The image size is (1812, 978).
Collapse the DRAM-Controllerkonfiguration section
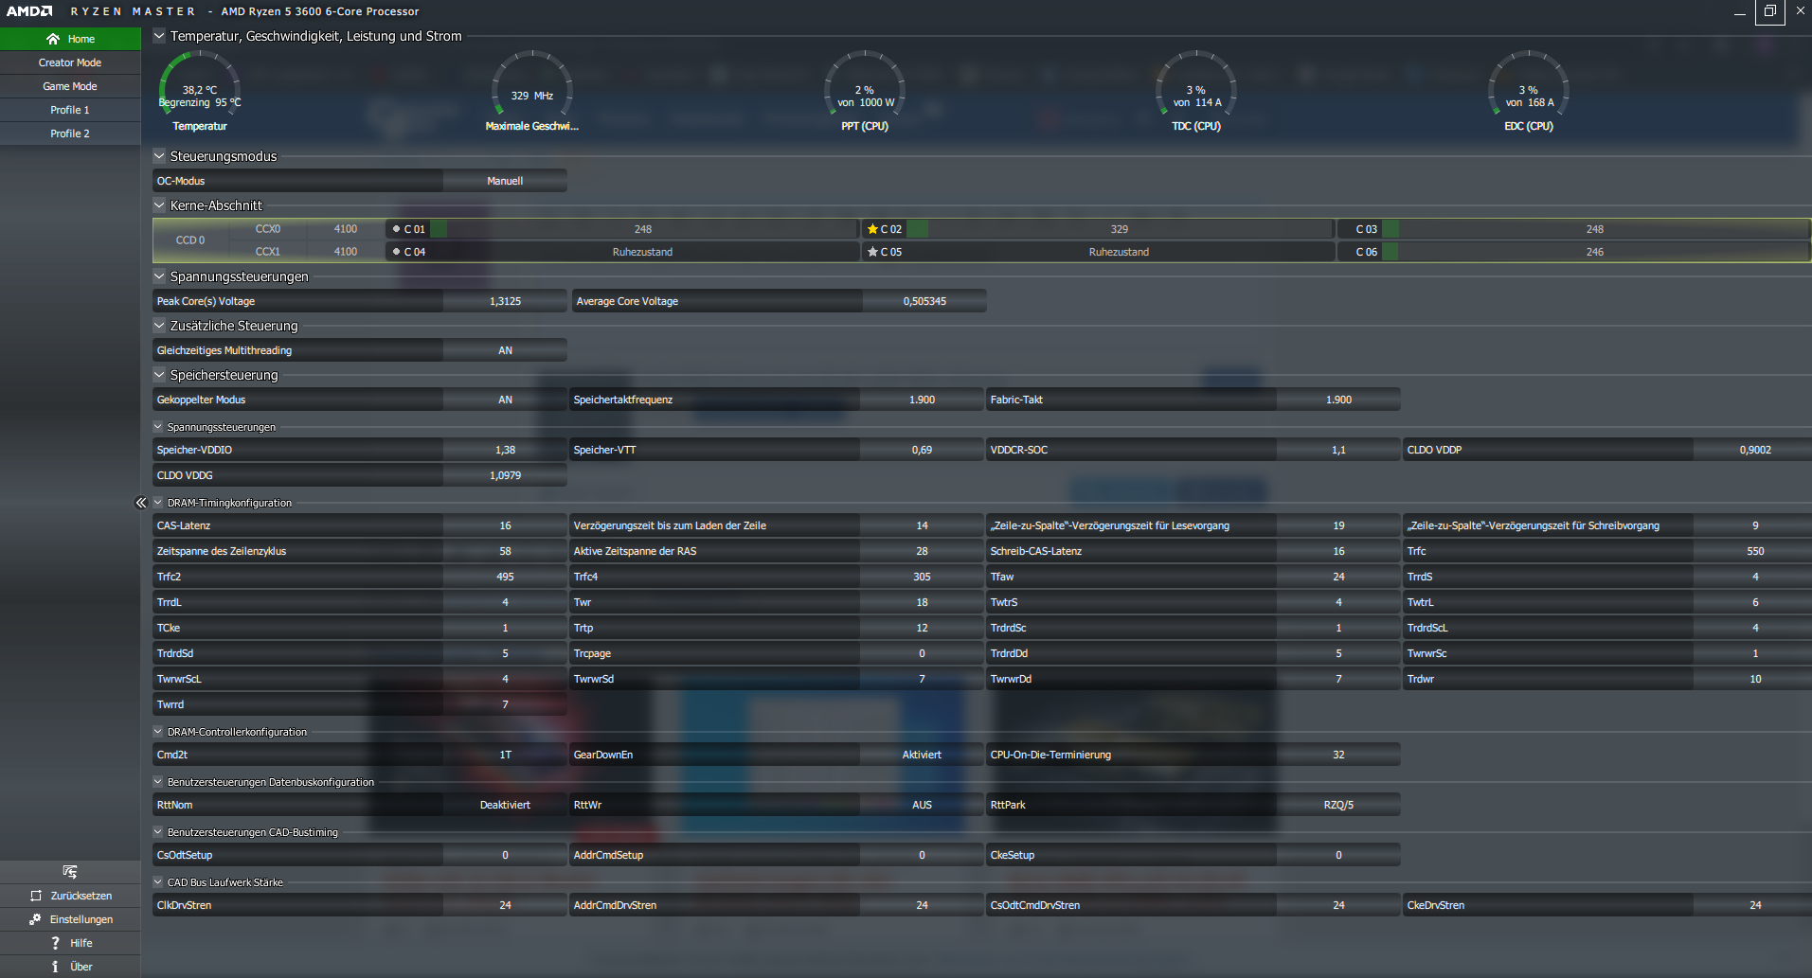tap(158, 732)
